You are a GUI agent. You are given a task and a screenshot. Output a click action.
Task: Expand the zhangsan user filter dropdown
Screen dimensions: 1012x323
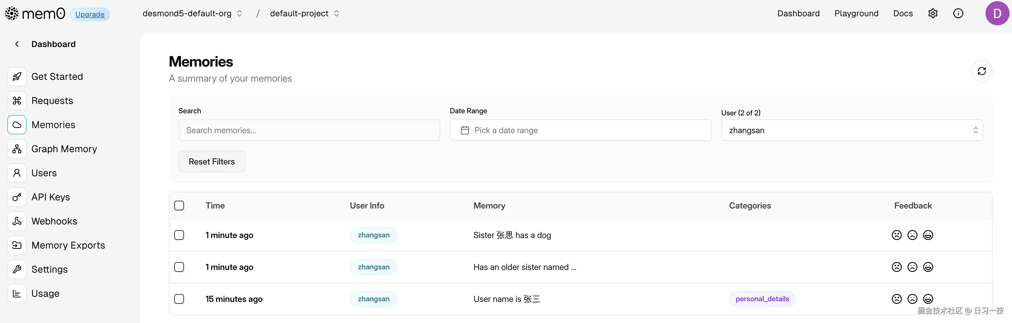[x=852, y=130]
